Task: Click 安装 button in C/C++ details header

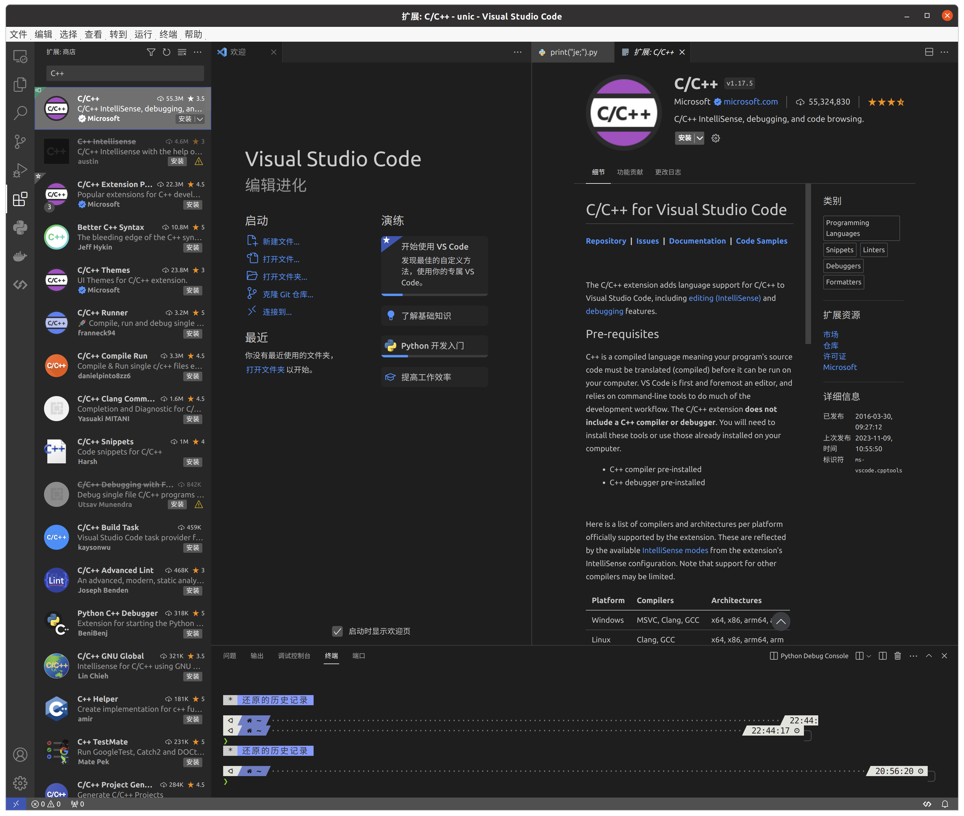Action: pos(685,138)
